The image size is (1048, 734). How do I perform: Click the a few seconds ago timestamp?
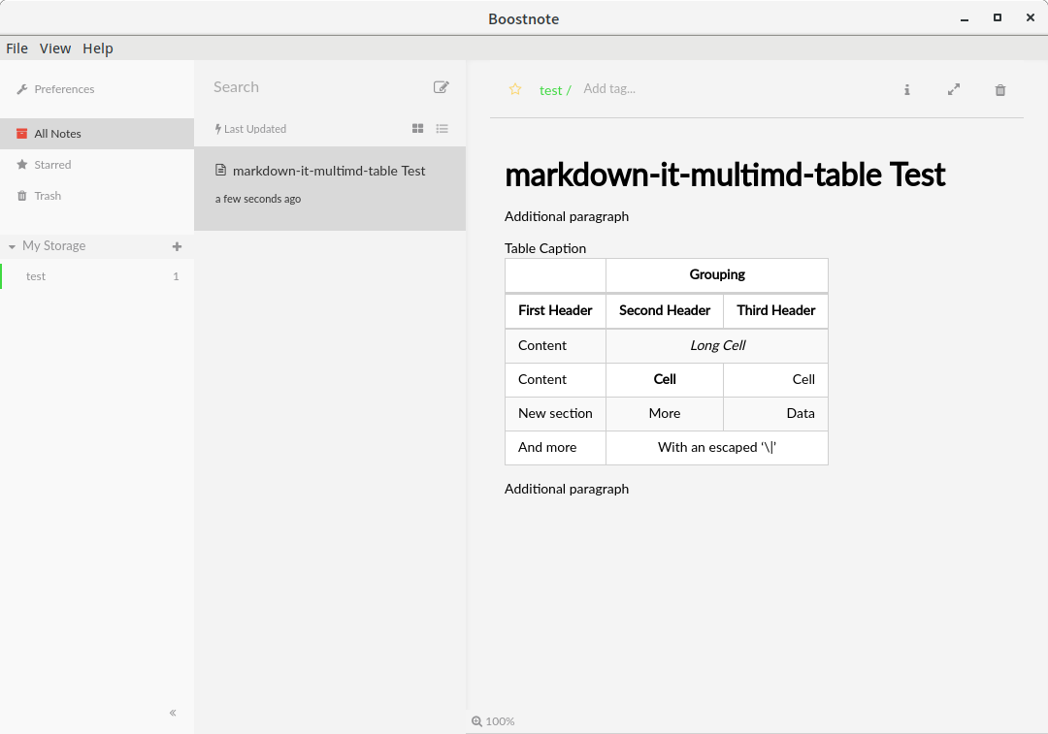258,199
